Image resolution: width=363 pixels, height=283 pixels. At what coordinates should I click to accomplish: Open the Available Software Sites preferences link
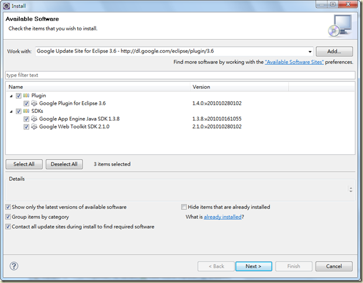294,62
